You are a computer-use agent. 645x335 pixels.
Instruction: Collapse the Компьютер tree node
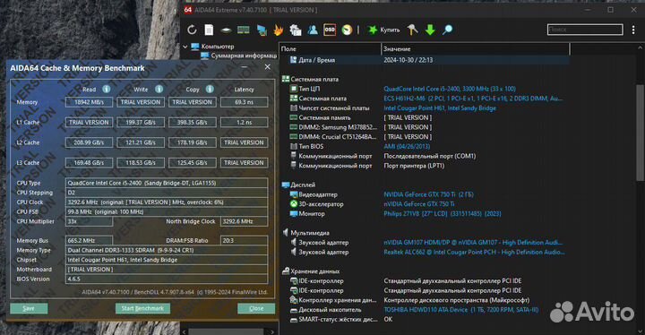click(185, 47)
